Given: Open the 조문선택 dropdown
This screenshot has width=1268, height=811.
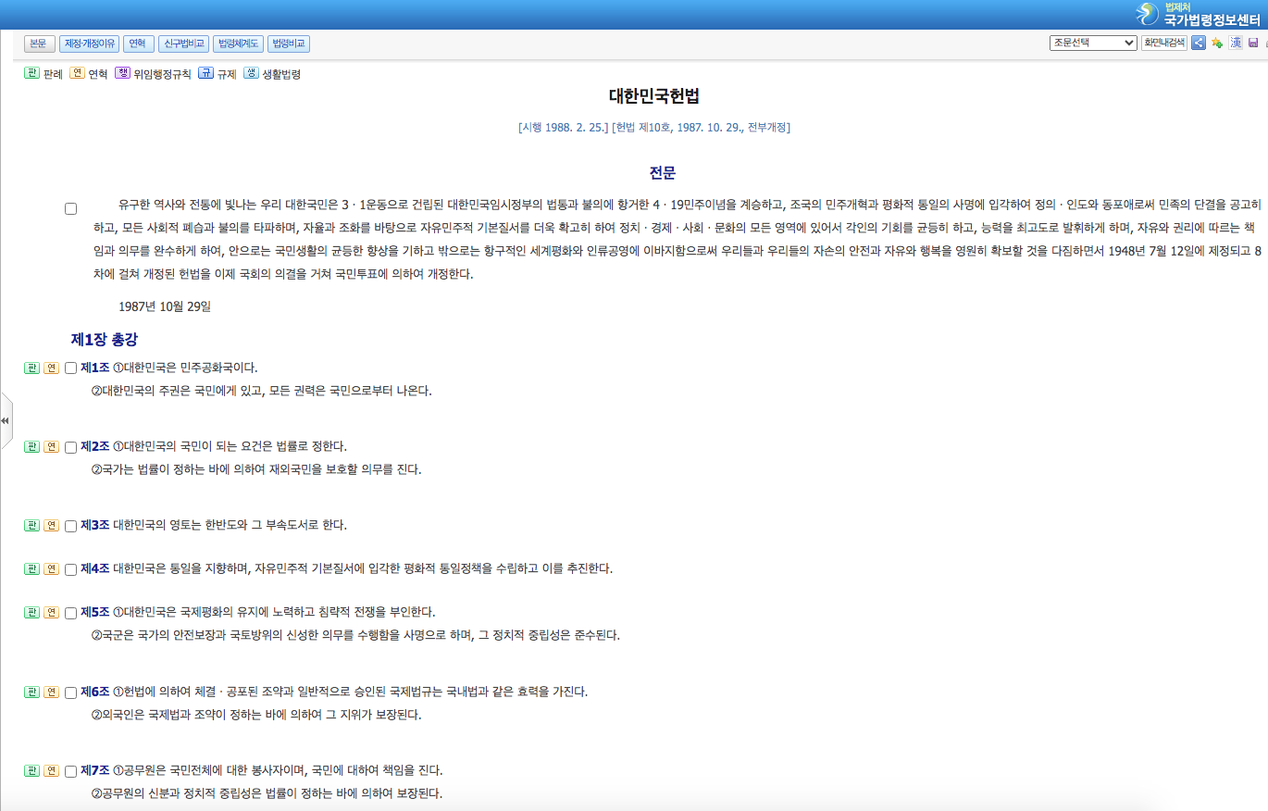Looking at the screenshot, I should [x=1091, y=43].
